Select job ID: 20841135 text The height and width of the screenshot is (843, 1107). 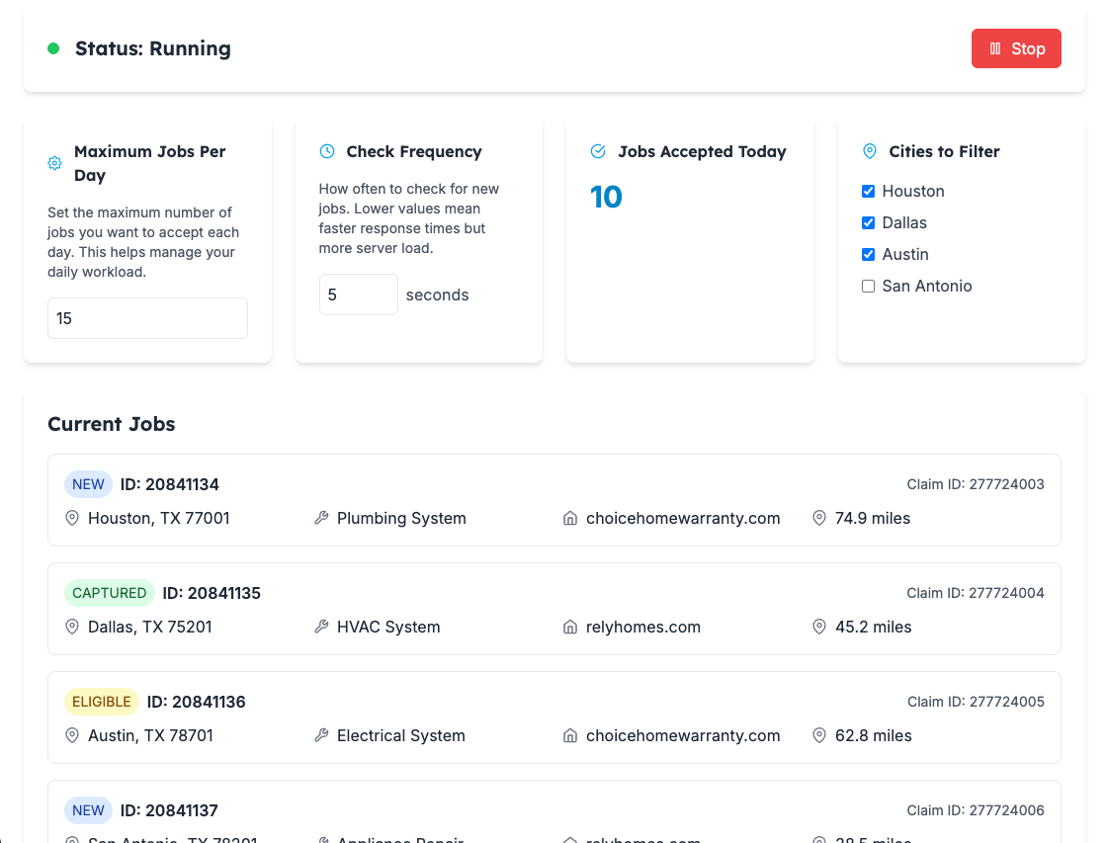pyautogui.click(x=212, y=593)
